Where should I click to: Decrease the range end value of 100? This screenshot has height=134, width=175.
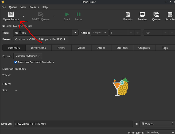click(x=165, y=33)
